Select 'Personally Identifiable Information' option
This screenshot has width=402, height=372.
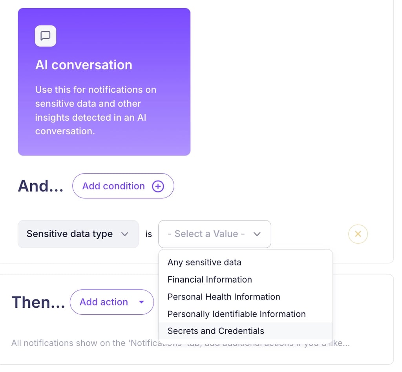pos(236,314)
